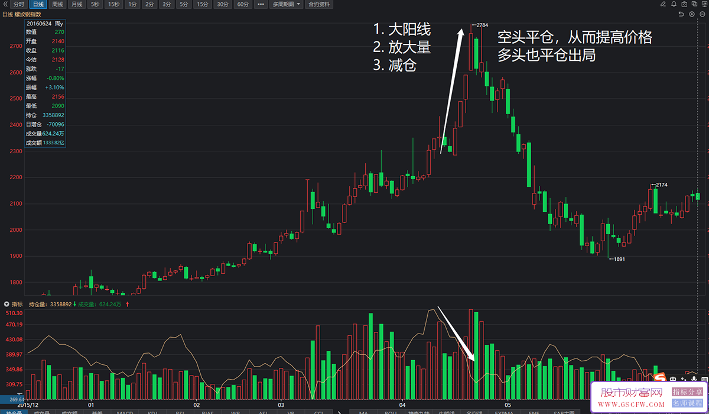Click the 振幅 +3.10% value
Image resolution: width=709 pixels, height=414 pixels.
pos(55,87)
